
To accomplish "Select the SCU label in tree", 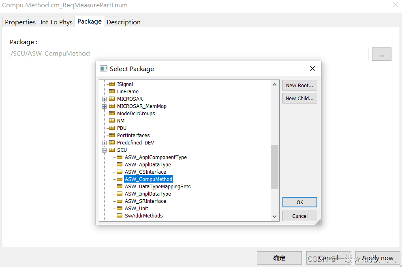I will click(122, 150).
